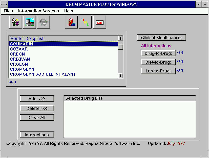Image resolution: width=209 pixels, height=158 pixels.
Task: Open the window system control menu box
Action: click(x=4, y=4)
